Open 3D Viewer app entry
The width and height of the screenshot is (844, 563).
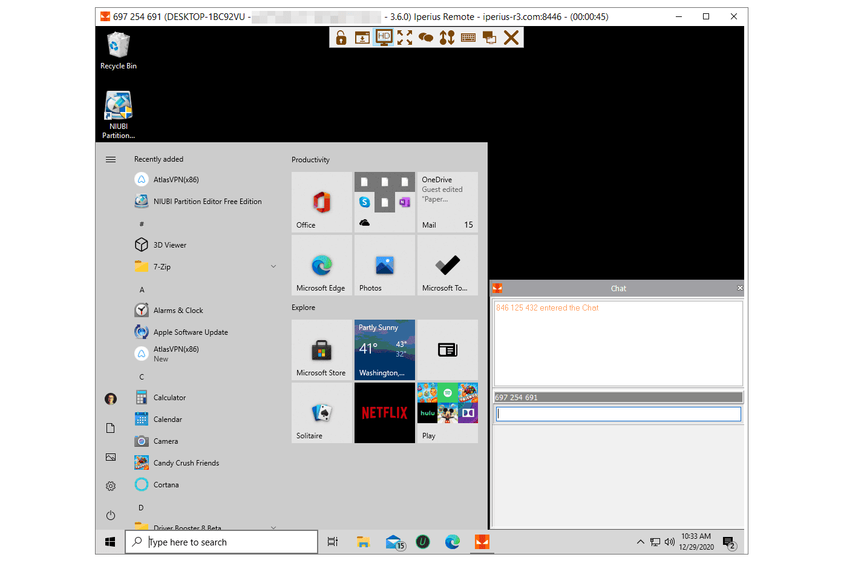[206, 245]
